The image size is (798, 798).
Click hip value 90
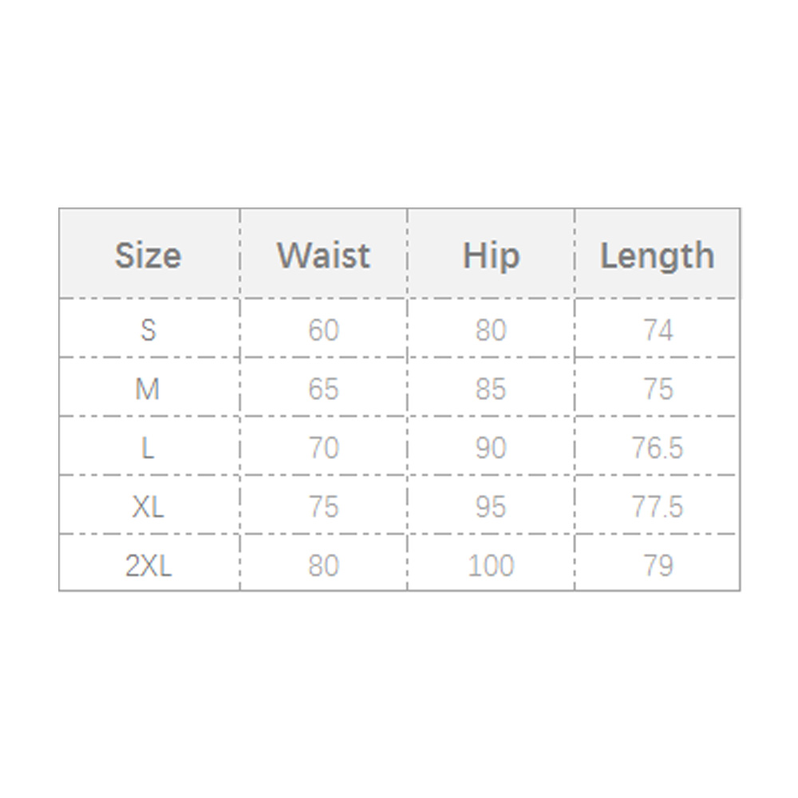(491, 448)
